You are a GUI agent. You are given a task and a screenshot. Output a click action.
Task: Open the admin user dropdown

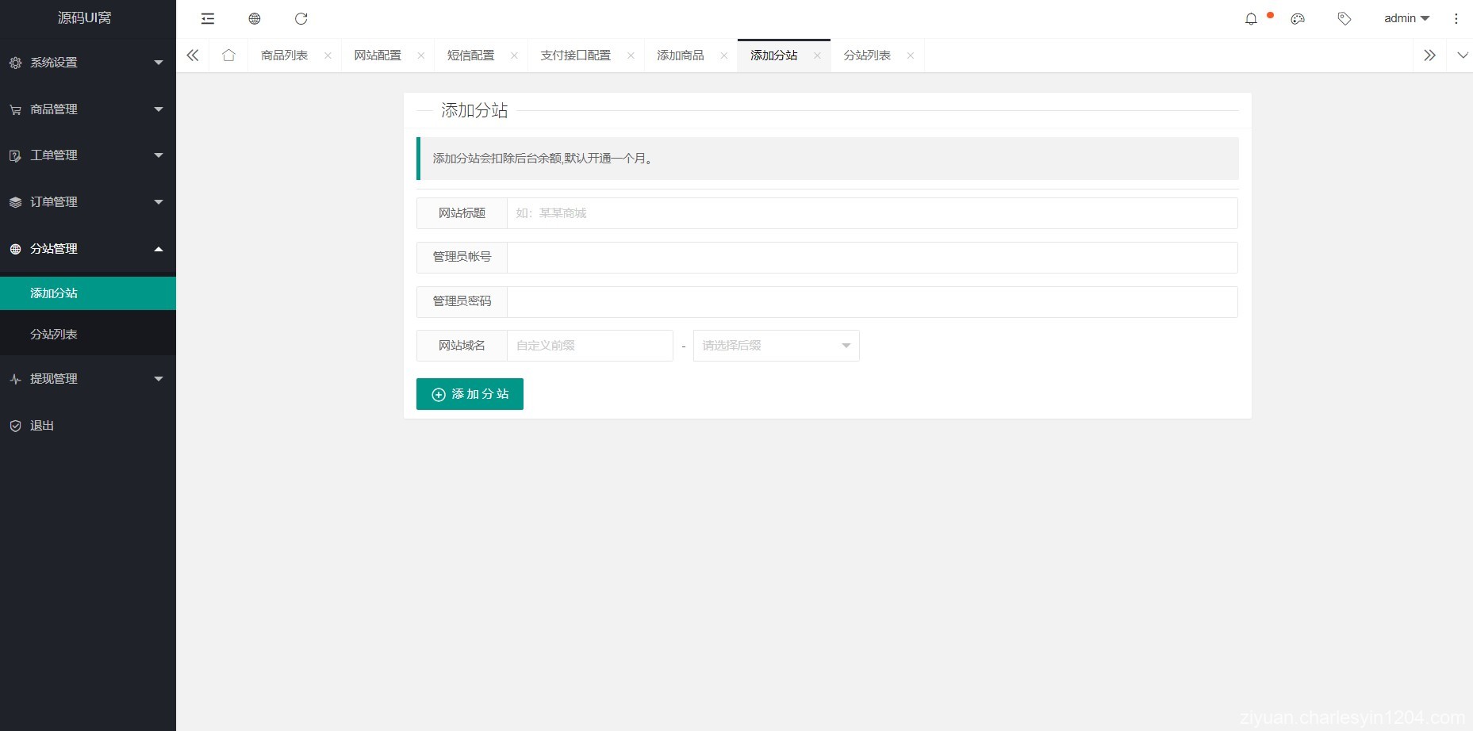[1406, 19]
